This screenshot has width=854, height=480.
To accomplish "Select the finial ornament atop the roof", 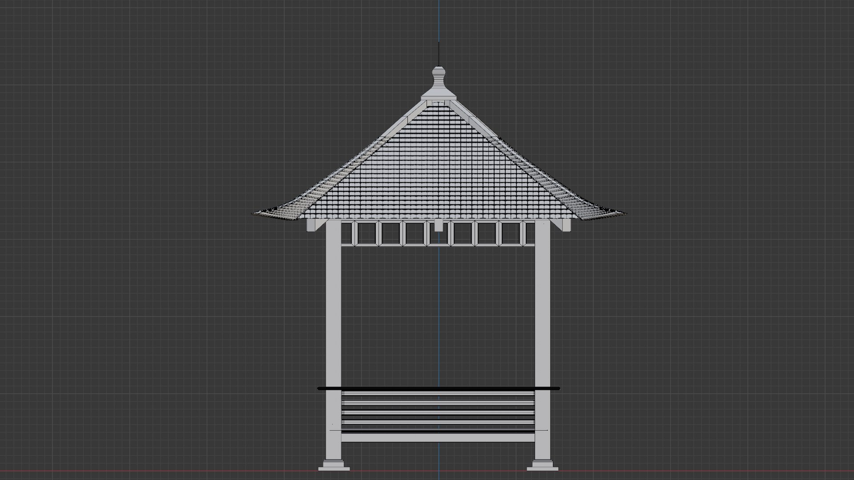I will 439,83.
